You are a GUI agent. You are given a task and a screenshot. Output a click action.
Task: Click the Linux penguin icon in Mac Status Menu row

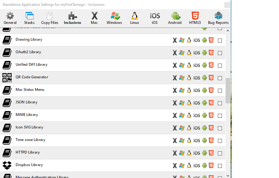189,90
